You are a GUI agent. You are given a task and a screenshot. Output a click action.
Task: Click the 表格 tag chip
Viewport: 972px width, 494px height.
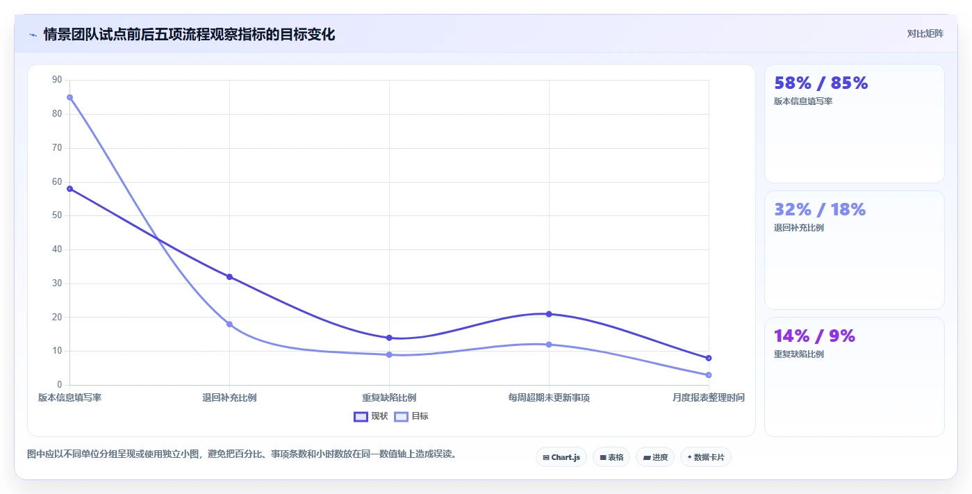click(x=611, y=457)
